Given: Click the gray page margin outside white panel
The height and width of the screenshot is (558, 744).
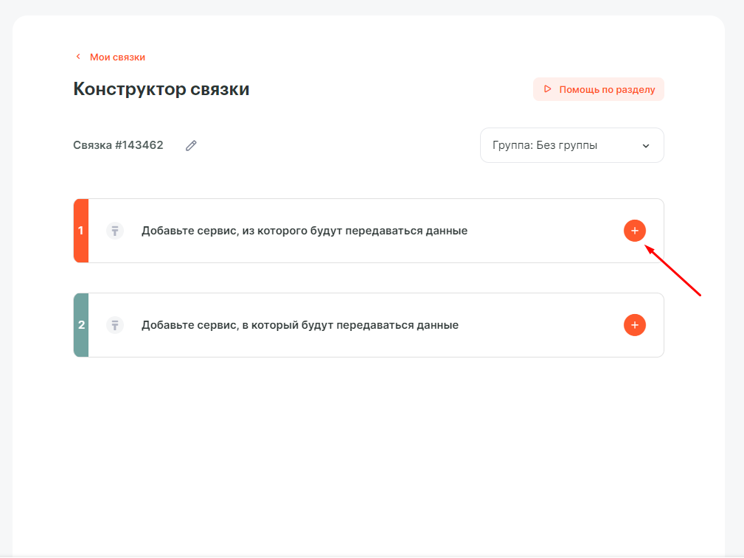Looking at the screenshot, I should tap(734, 295).
